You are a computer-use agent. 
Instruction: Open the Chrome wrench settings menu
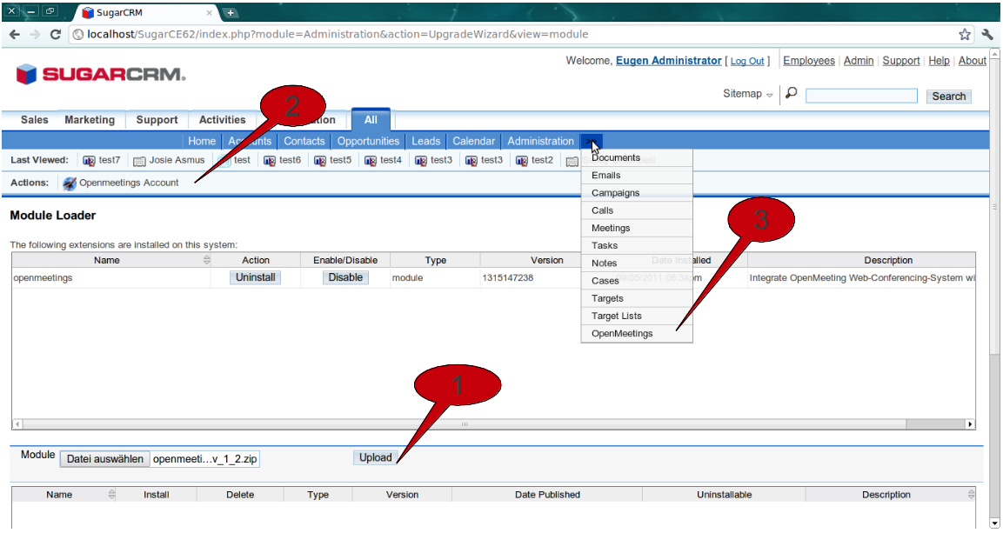pos(987,35)
